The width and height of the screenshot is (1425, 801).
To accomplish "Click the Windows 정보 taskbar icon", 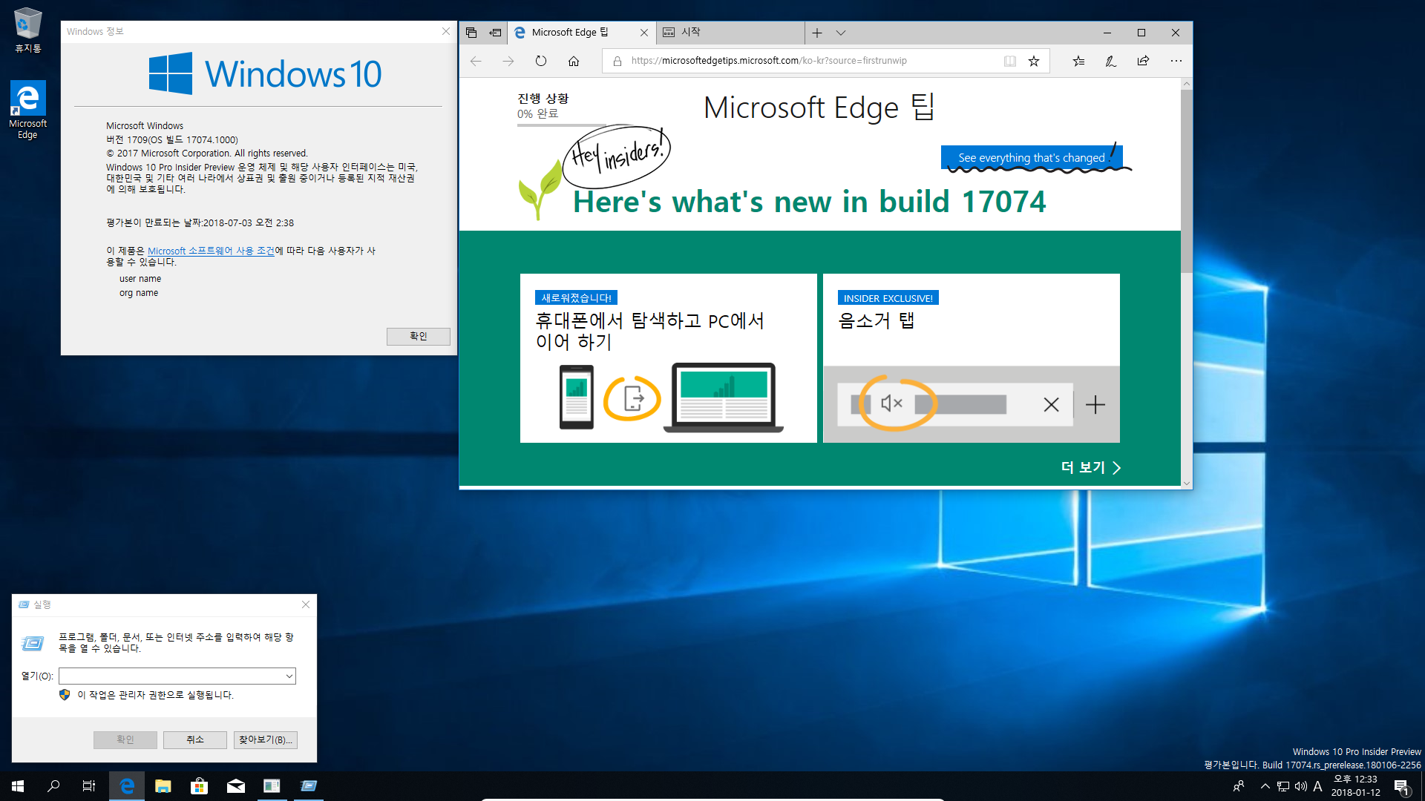I will pos(272,786).
